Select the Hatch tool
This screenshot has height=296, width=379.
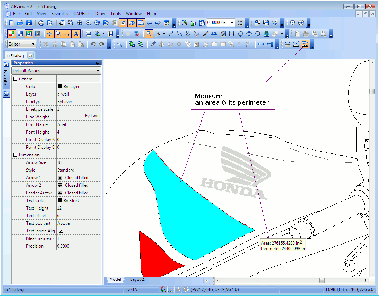coord(223,34)
